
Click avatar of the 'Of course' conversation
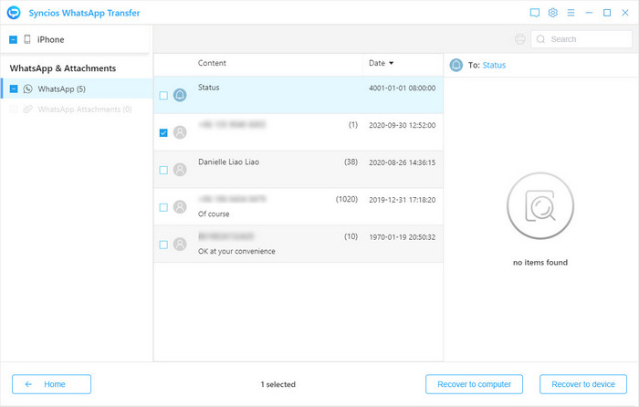point(180,207)
